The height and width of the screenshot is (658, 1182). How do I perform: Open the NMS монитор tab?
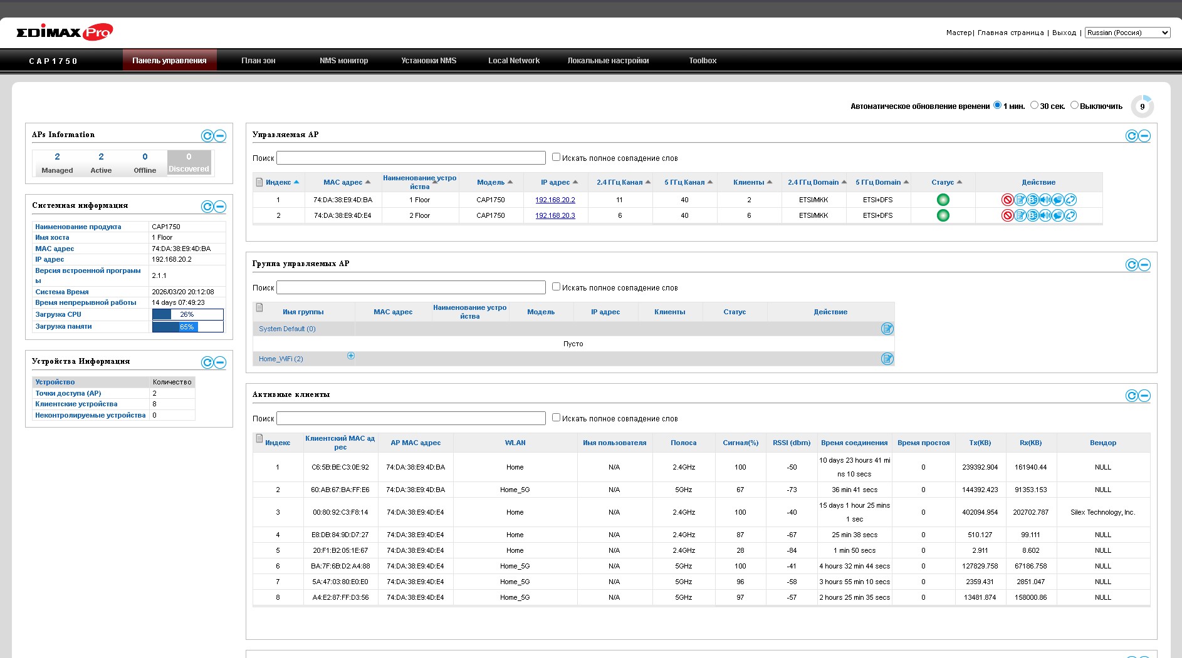click(343, 61)
